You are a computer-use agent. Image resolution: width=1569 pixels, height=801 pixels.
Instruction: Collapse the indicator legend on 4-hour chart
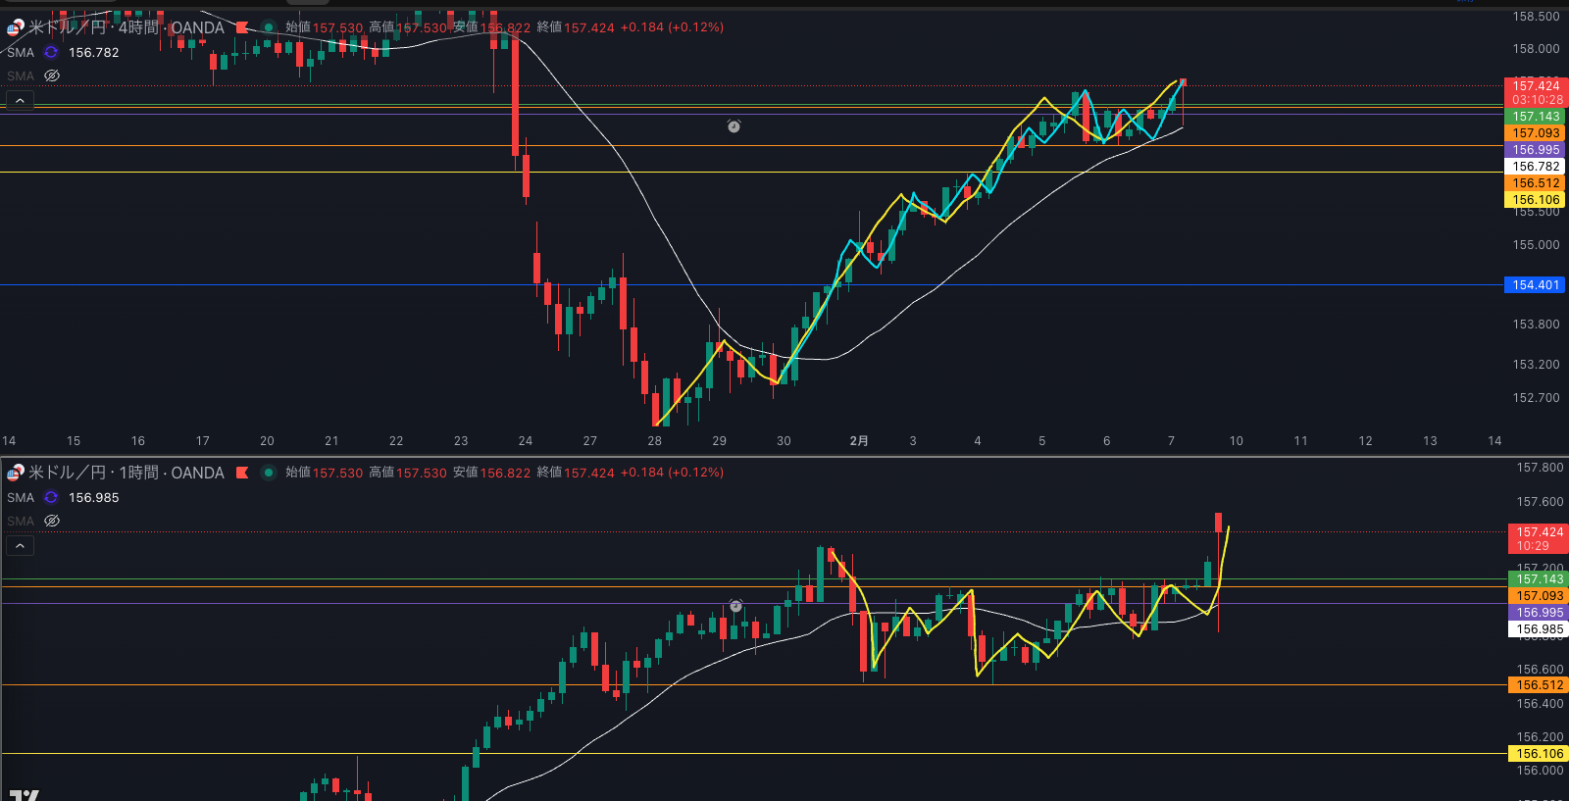[20, 101]
